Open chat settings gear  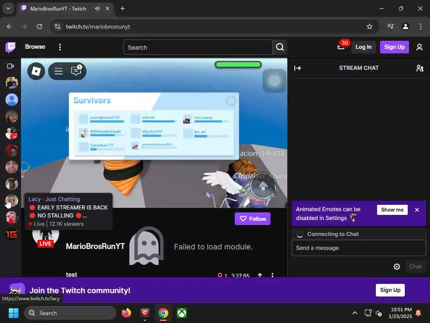(396, 266)
